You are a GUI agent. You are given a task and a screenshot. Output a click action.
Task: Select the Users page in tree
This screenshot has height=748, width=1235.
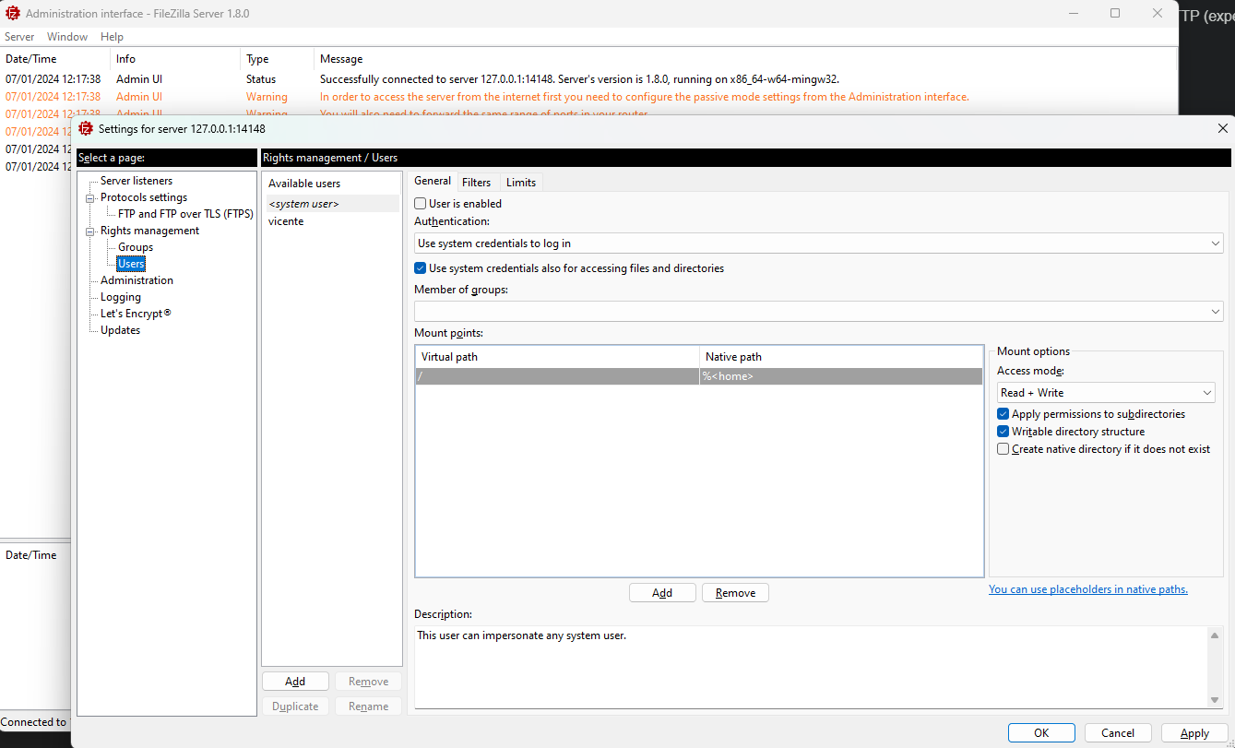pyautogui.click(x=131, y=264)
